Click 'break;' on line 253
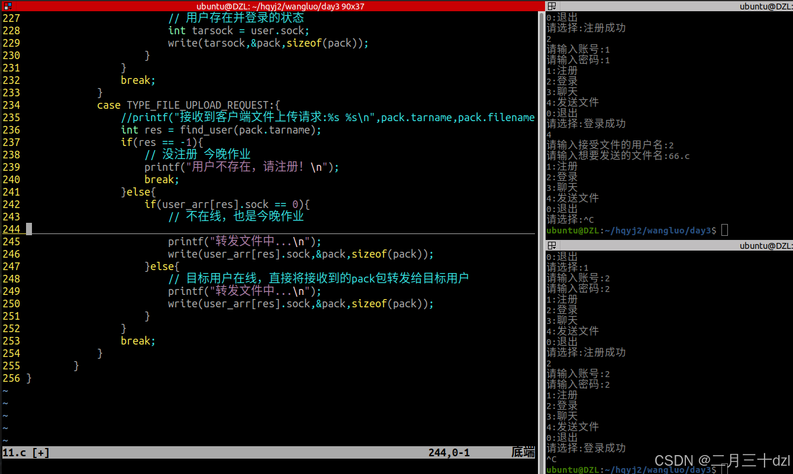793x474 pixels. coord(138,341)
